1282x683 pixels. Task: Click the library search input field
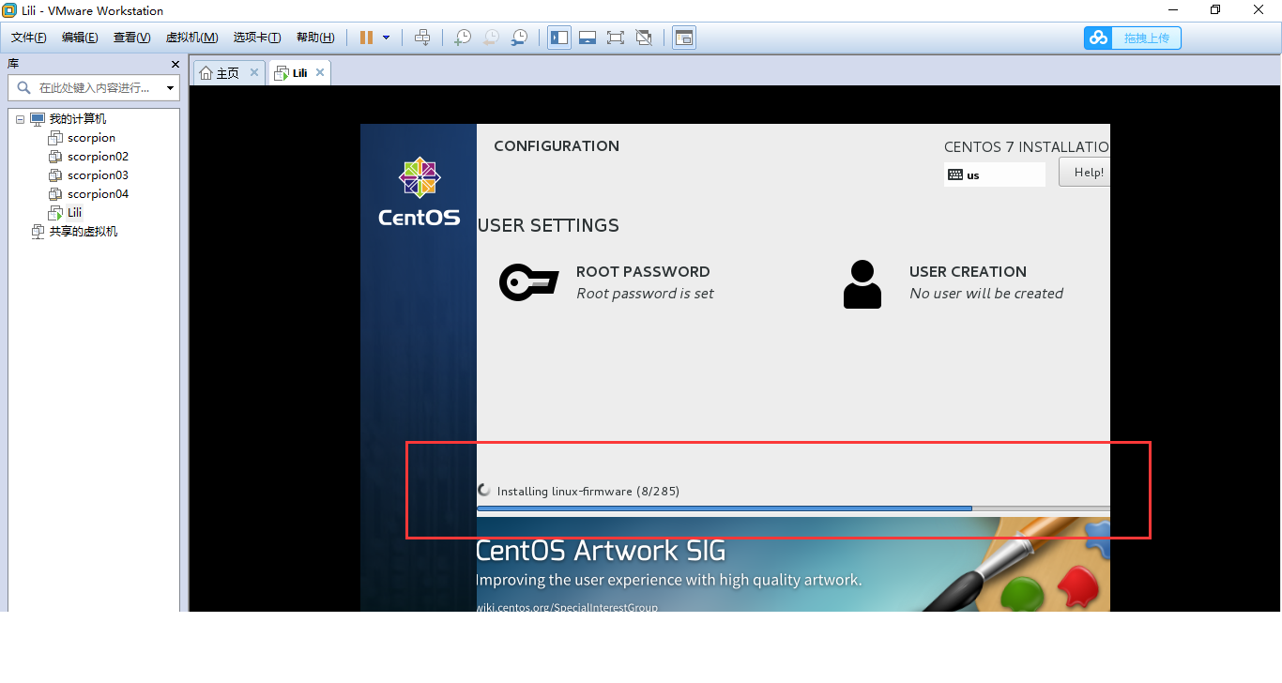(92, 87)
